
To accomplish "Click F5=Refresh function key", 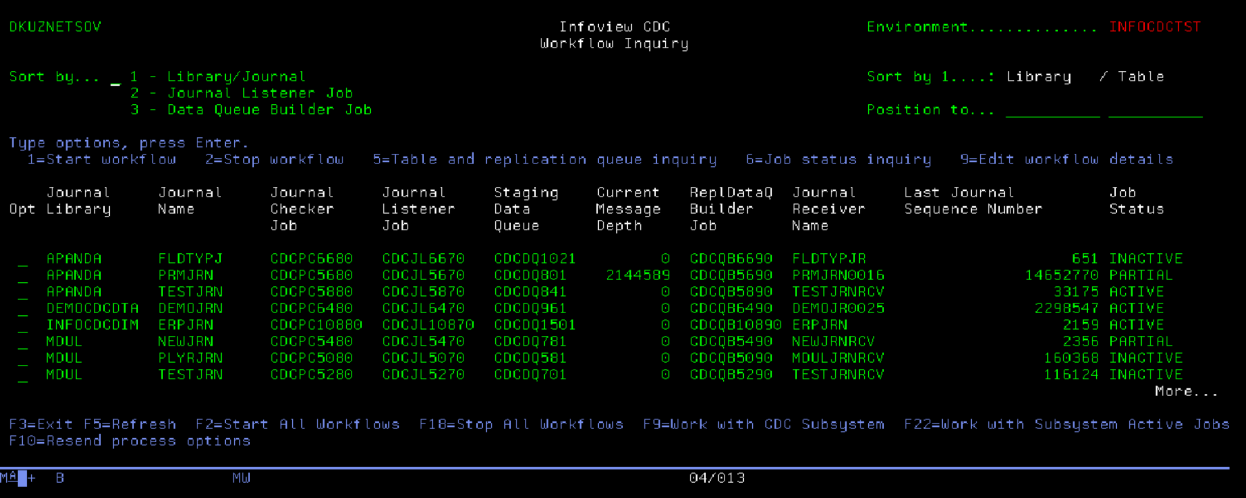I will click(130, 424).
